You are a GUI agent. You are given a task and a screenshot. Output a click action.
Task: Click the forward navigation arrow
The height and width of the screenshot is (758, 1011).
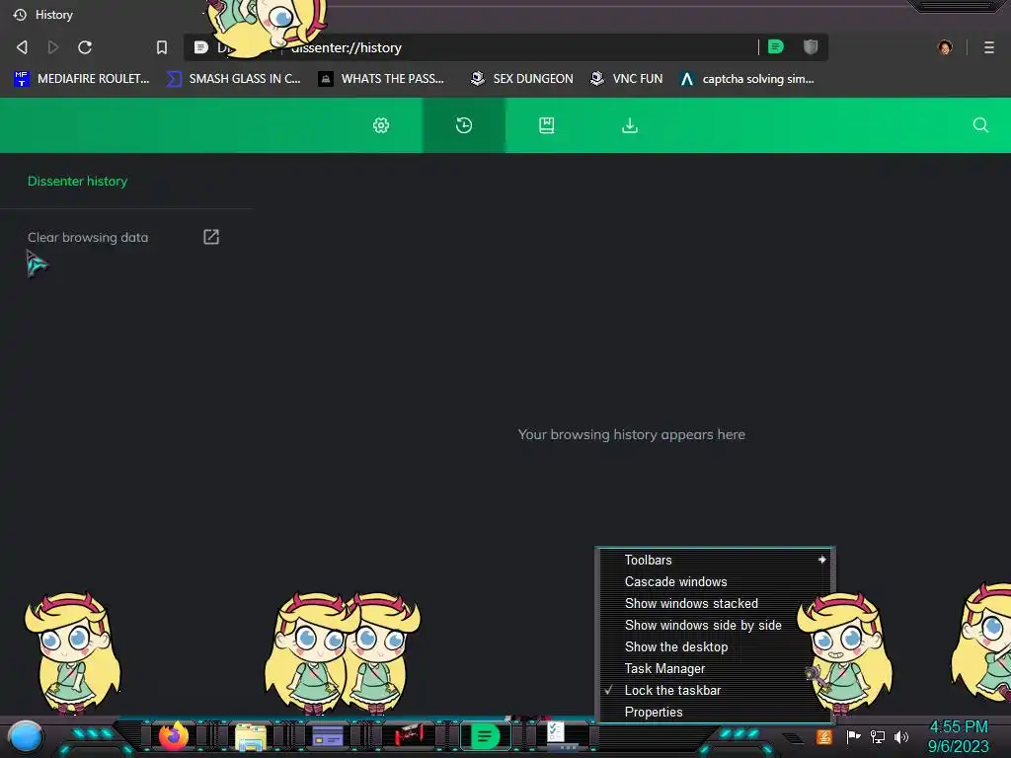pyautogui.click(x=53, y=47)
